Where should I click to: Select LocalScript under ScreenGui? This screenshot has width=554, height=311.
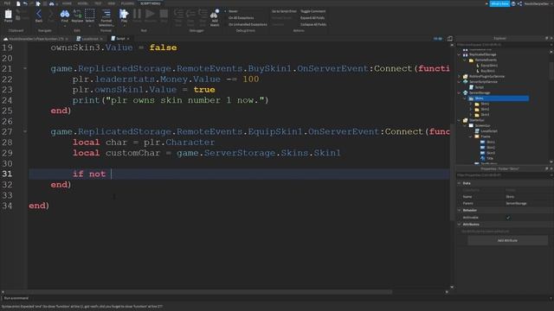pyautogui.click(x=489, y=131)
